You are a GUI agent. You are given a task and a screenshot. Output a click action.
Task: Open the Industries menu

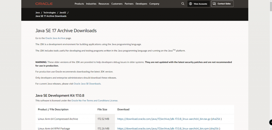(x=91, y=4)
